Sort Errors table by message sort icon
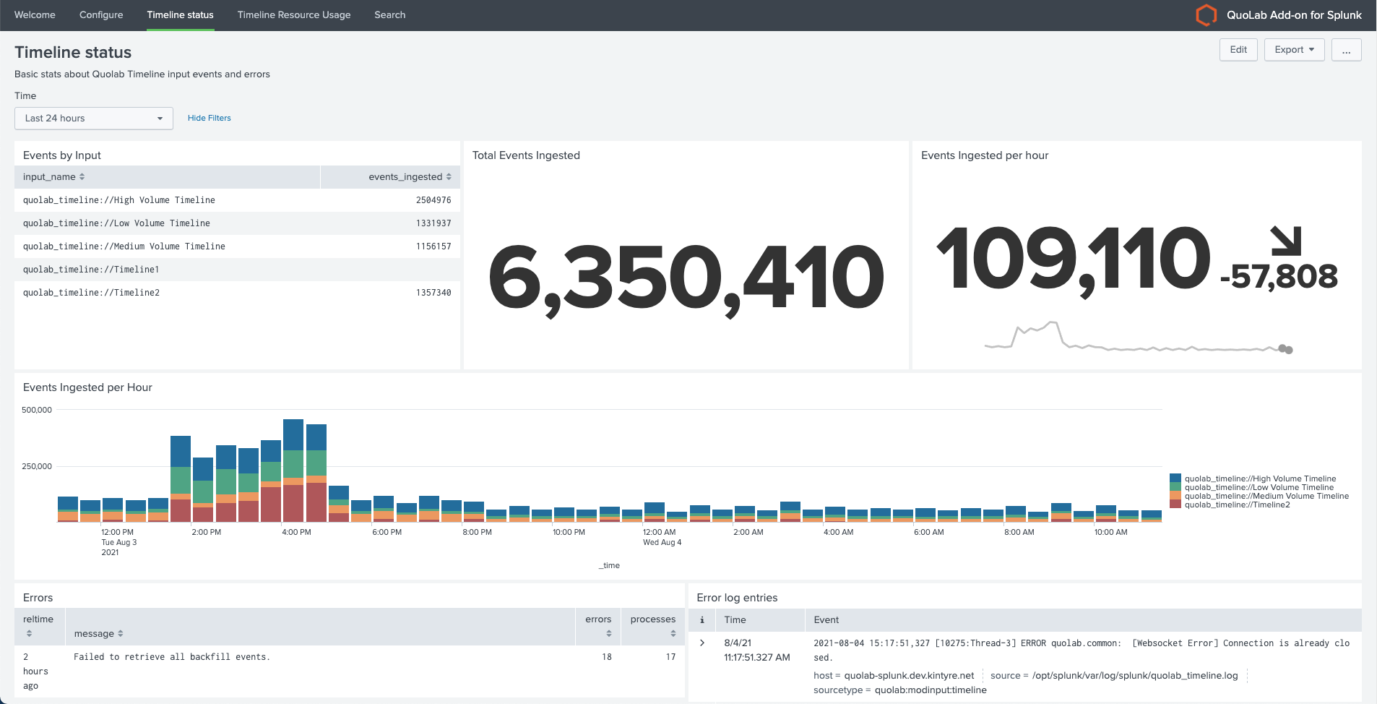 pyautogui.click(x=121, y=634)
